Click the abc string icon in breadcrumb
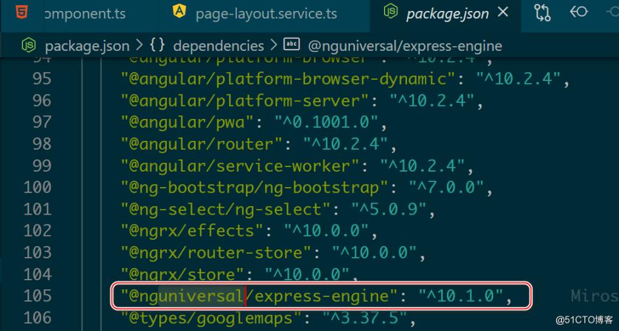The height and width of the screenshot is (331, 619). (291, 46)
